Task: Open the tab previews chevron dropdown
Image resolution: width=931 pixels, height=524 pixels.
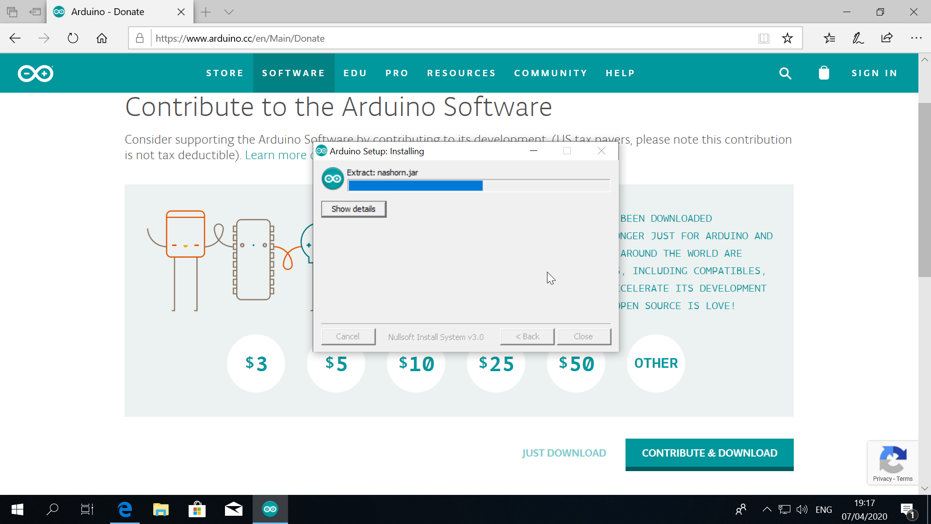Action: click(229, 12)
